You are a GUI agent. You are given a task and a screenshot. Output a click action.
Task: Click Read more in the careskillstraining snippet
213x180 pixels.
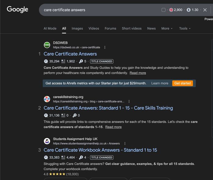113,127
